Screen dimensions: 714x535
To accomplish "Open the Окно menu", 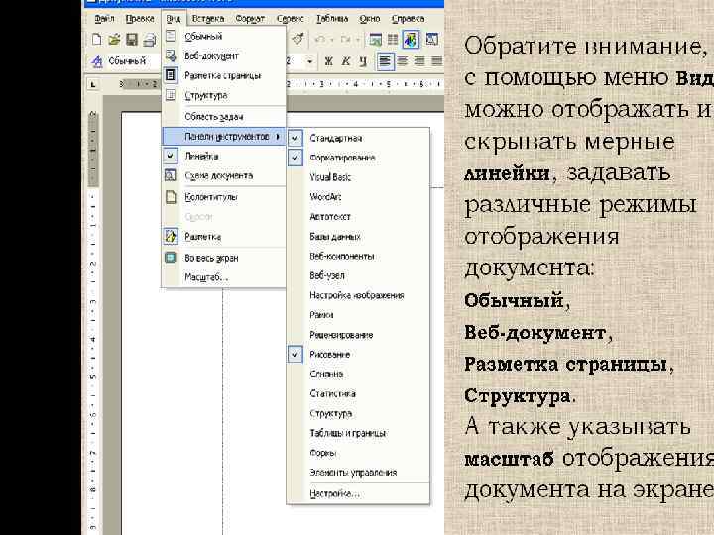I will 369,19.
